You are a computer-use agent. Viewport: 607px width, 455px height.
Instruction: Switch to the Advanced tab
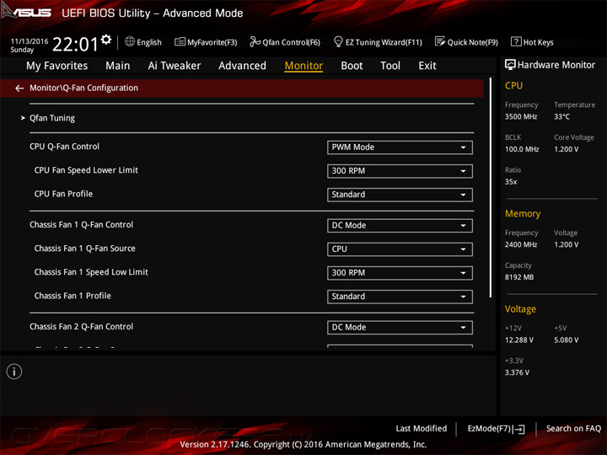point(242,66)
